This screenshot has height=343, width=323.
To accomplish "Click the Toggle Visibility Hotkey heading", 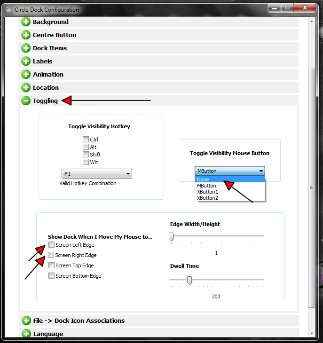I will click(99, 126).
